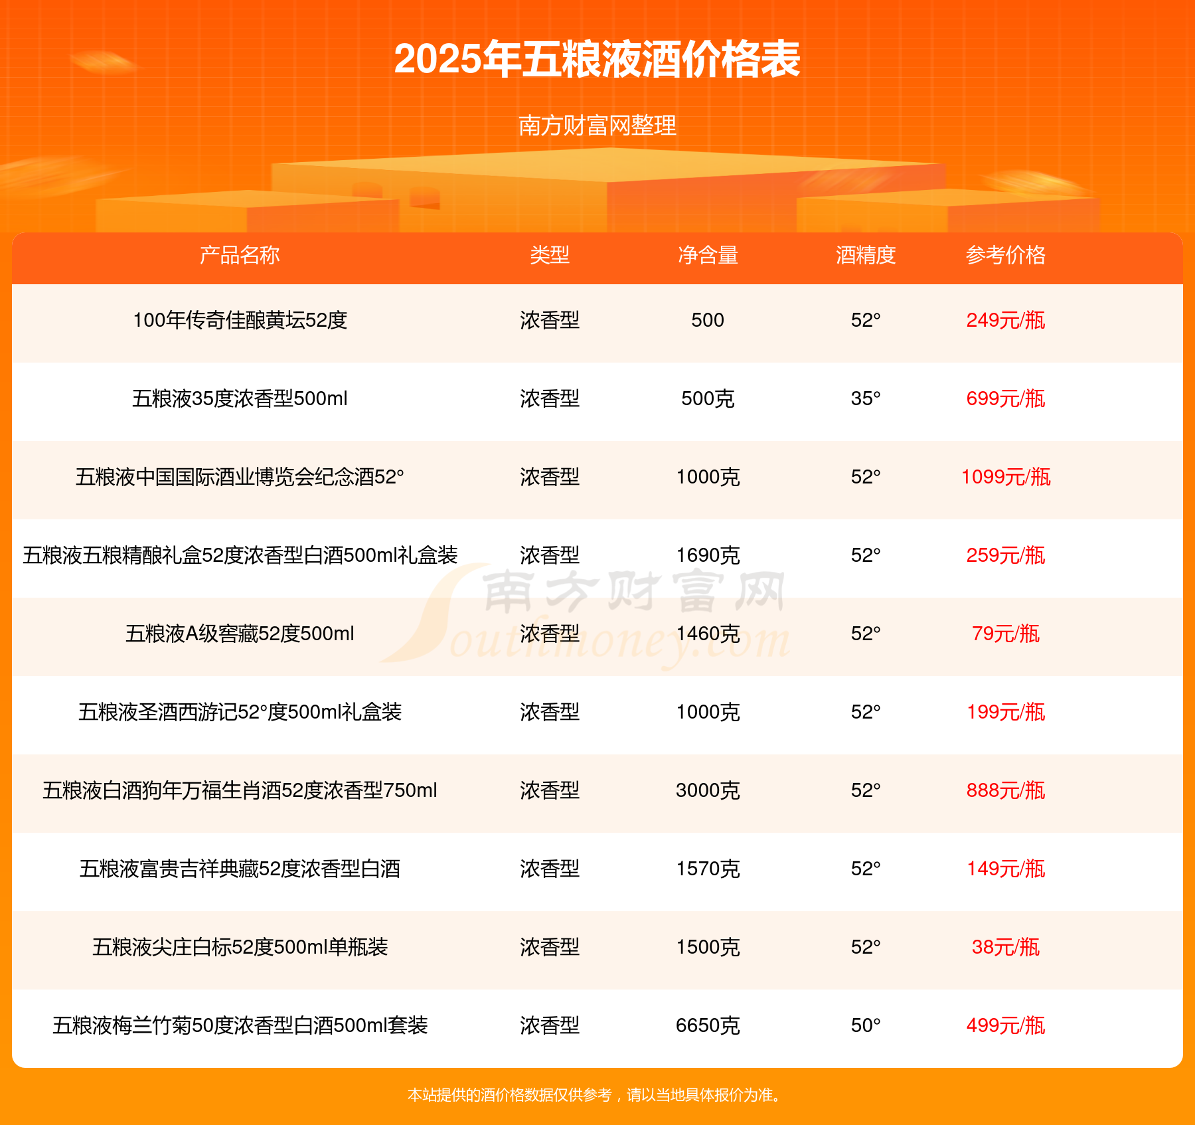Select the price 499元/瓶

click(x=1006, y=1025)
